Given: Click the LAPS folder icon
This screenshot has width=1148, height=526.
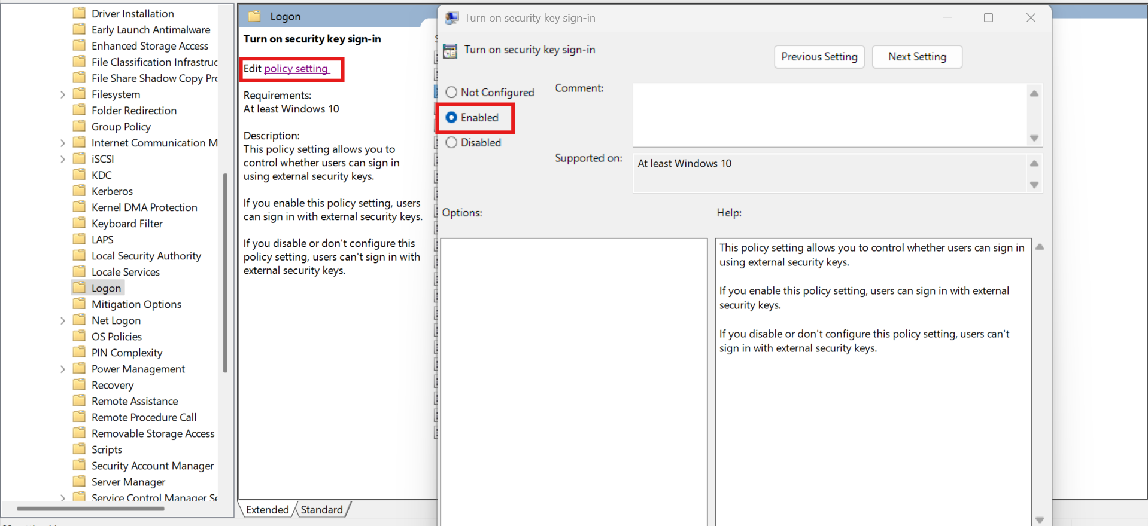Looking at the screenshot, I should pos(79,239).
